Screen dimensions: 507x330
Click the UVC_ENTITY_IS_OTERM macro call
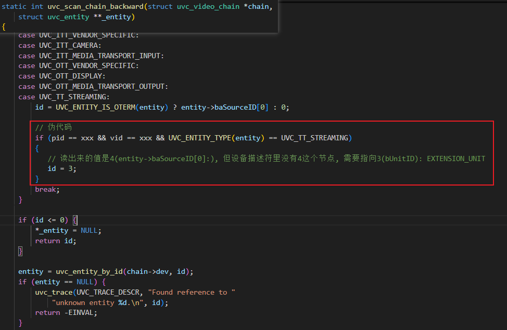point(112,107)
